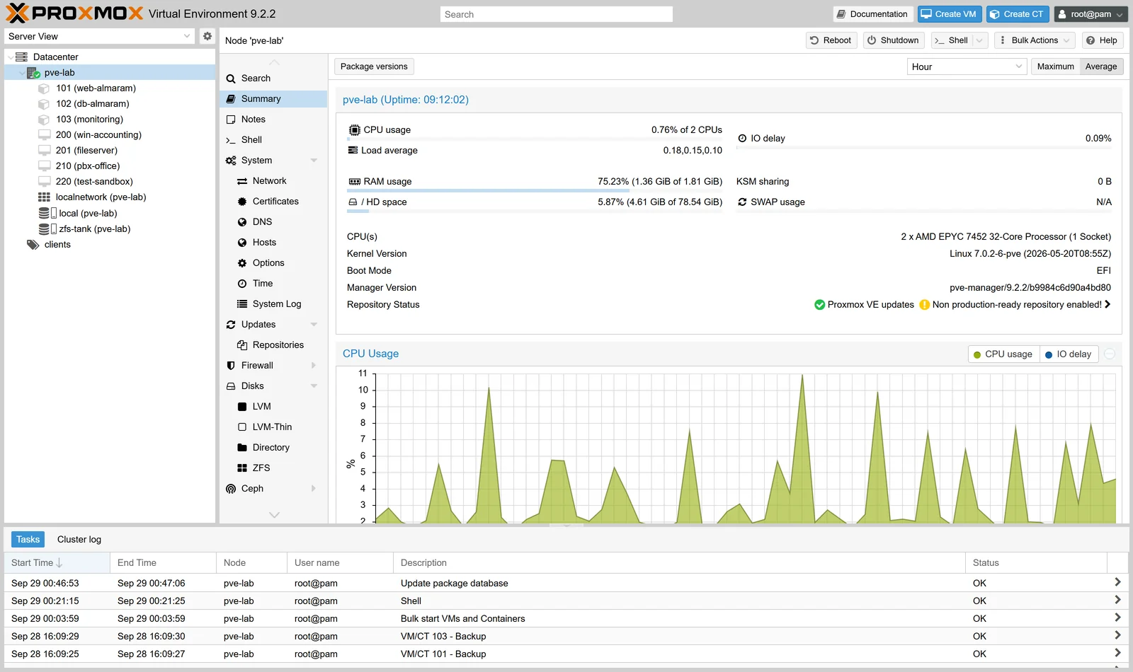Click the Help button
Viewport: 1133px width, 672px height.
(x=1102, y=40)
